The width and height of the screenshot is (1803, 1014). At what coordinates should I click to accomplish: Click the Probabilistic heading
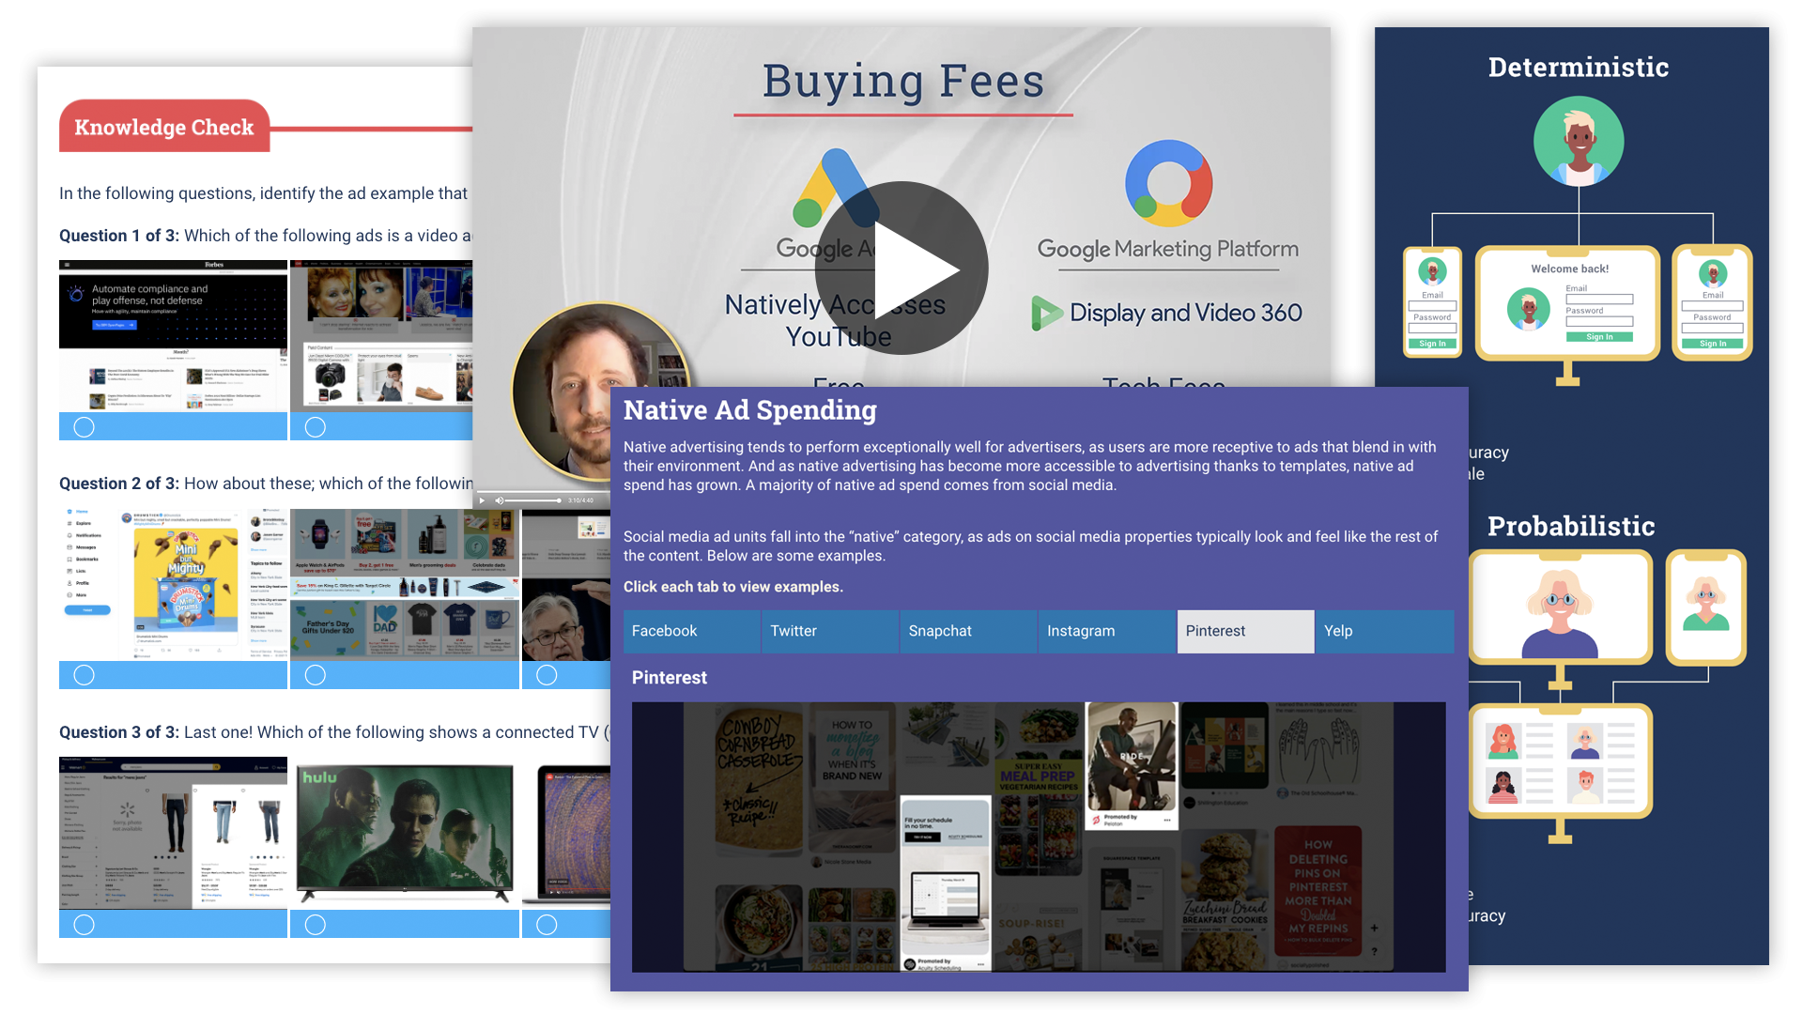tap(1571, 526)
